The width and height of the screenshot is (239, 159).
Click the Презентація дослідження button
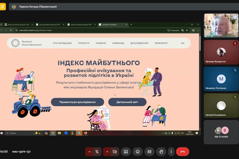click(x=78, y=102)
